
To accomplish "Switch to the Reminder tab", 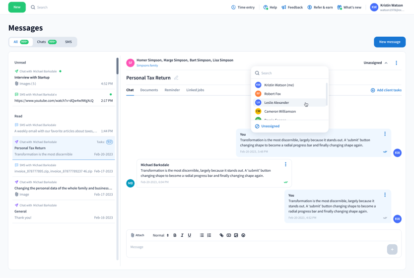I will 172,90.
